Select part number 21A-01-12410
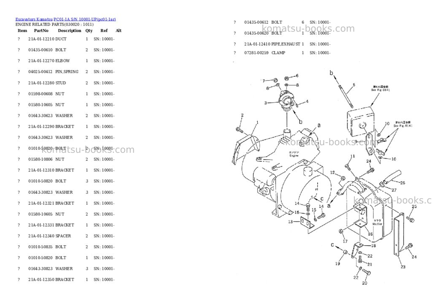The image size is (432, 306). point(257,44)
